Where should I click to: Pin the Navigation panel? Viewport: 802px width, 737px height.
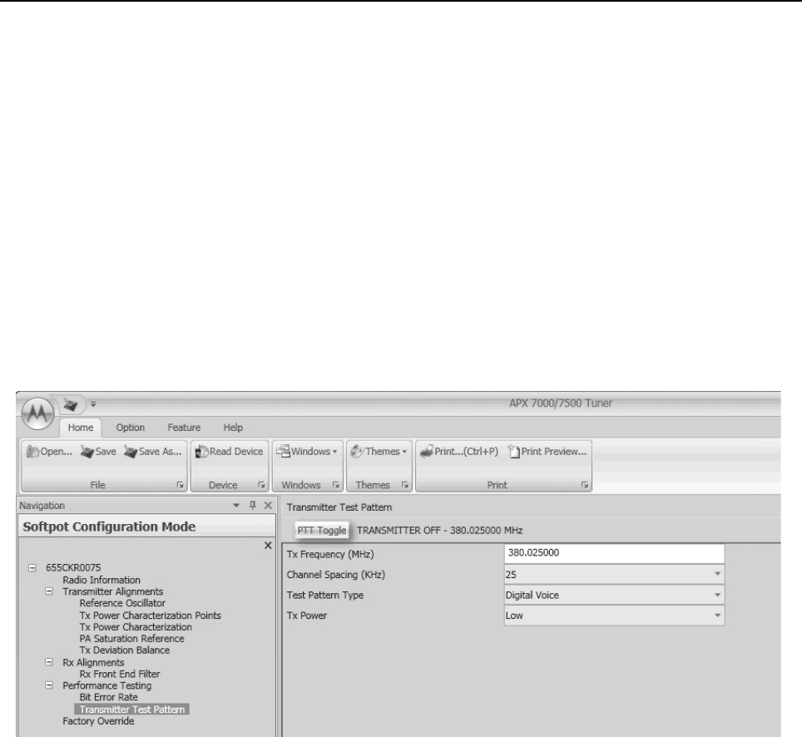[x=252, y=505]
